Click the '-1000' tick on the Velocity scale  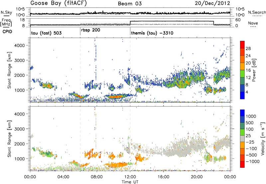[252, 161]
